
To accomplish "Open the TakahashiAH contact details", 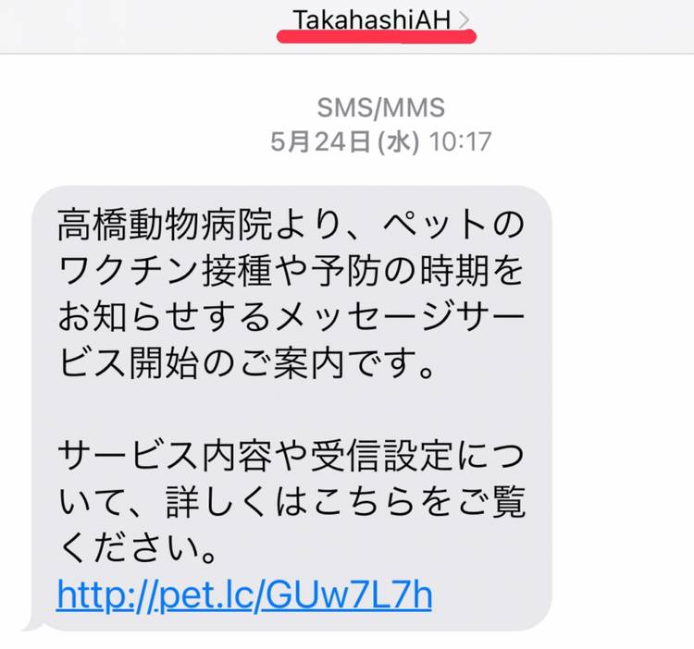I will point(372,20).
